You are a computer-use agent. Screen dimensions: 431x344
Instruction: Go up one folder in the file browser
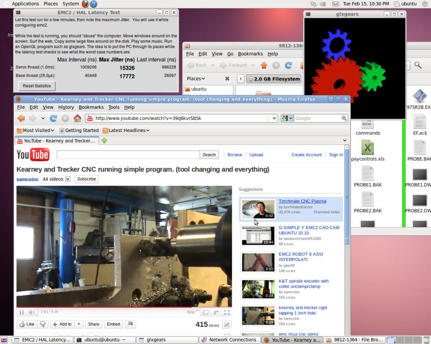point(264,65)
